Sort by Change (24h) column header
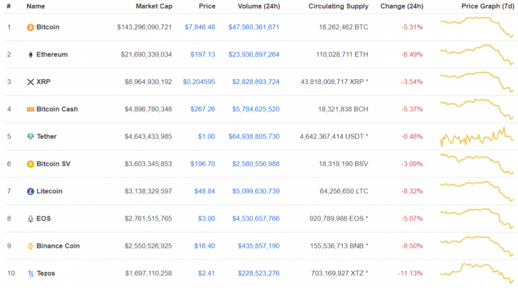518x288 pixels. [x=402, y=6]
